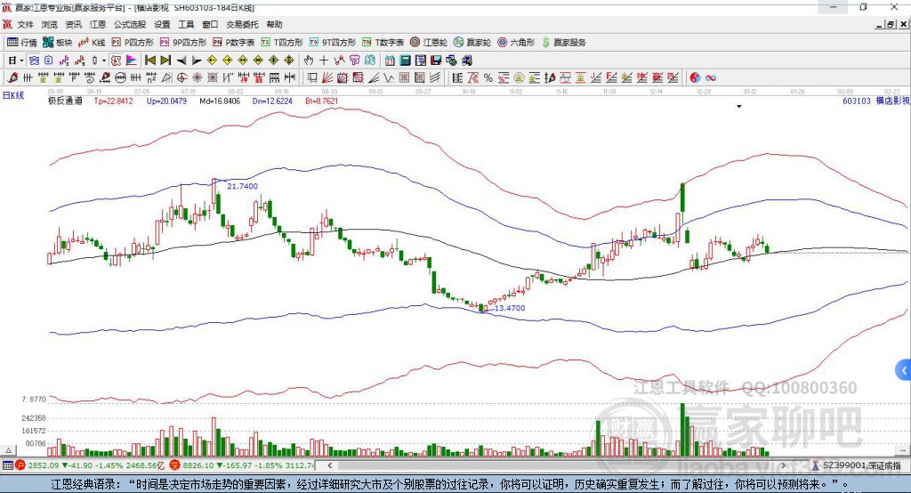Open the 资讯 menu

[x=73, y=24]
